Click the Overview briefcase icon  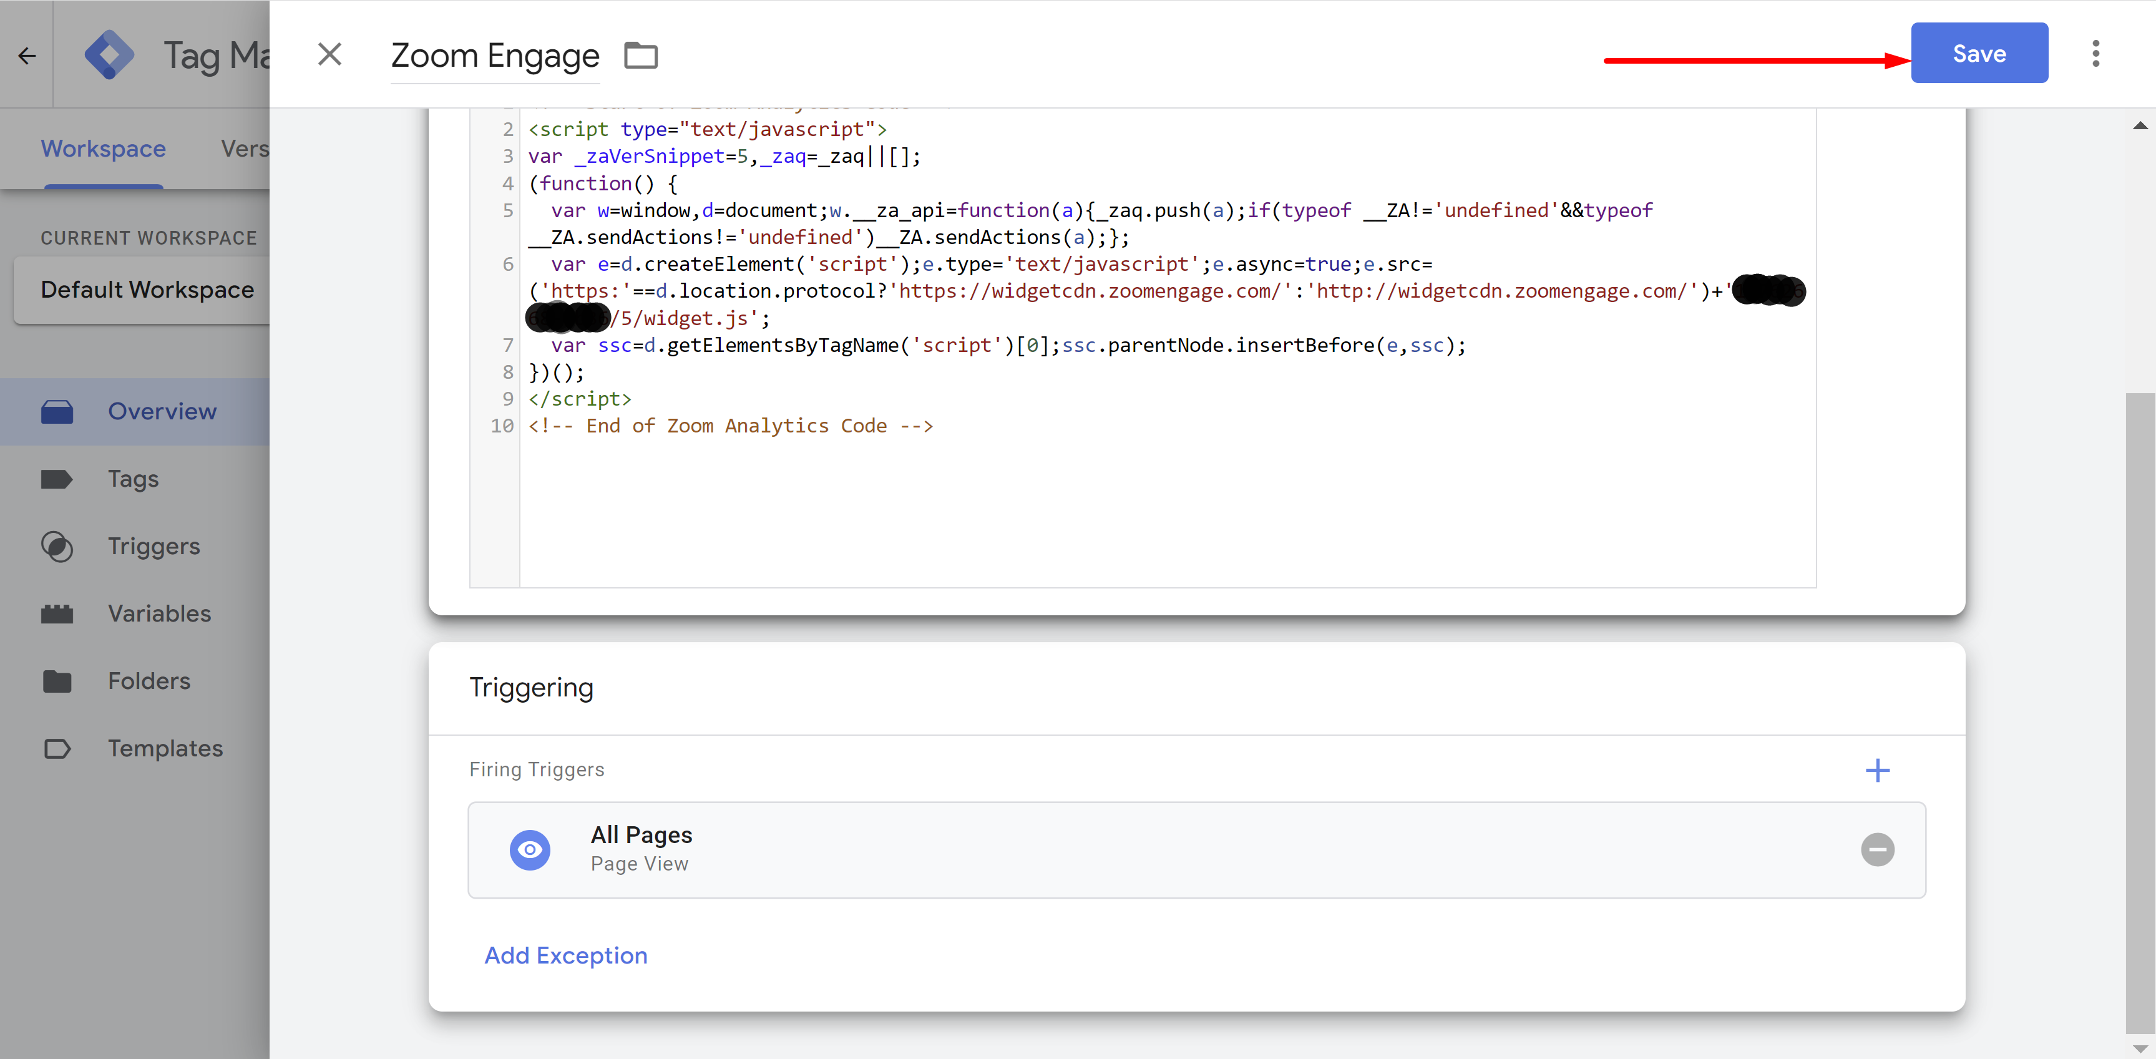pyautogui.click(x=57, y=411)
